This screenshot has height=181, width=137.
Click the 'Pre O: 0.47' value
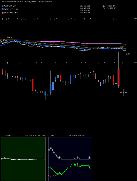(85, 6)
